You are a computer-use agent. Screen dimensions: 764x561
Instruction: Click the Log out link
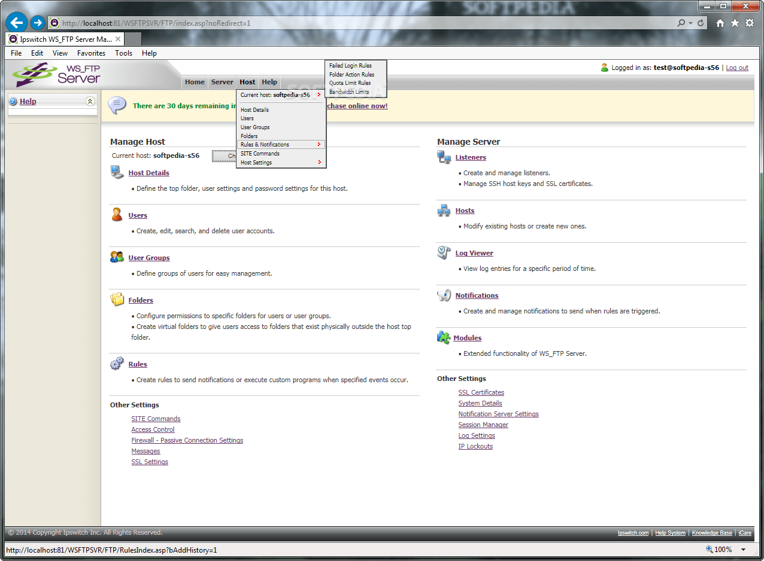coord(737,68)
